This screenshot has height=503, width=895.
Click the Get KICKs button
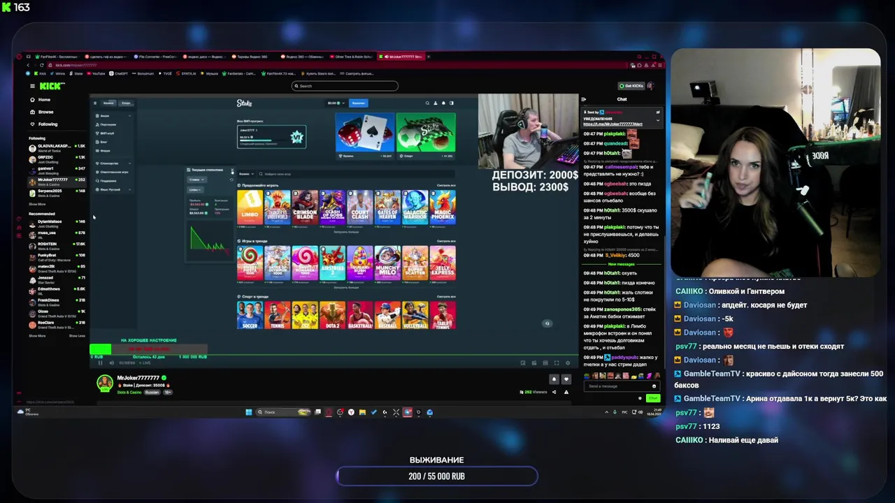(631, 86)
